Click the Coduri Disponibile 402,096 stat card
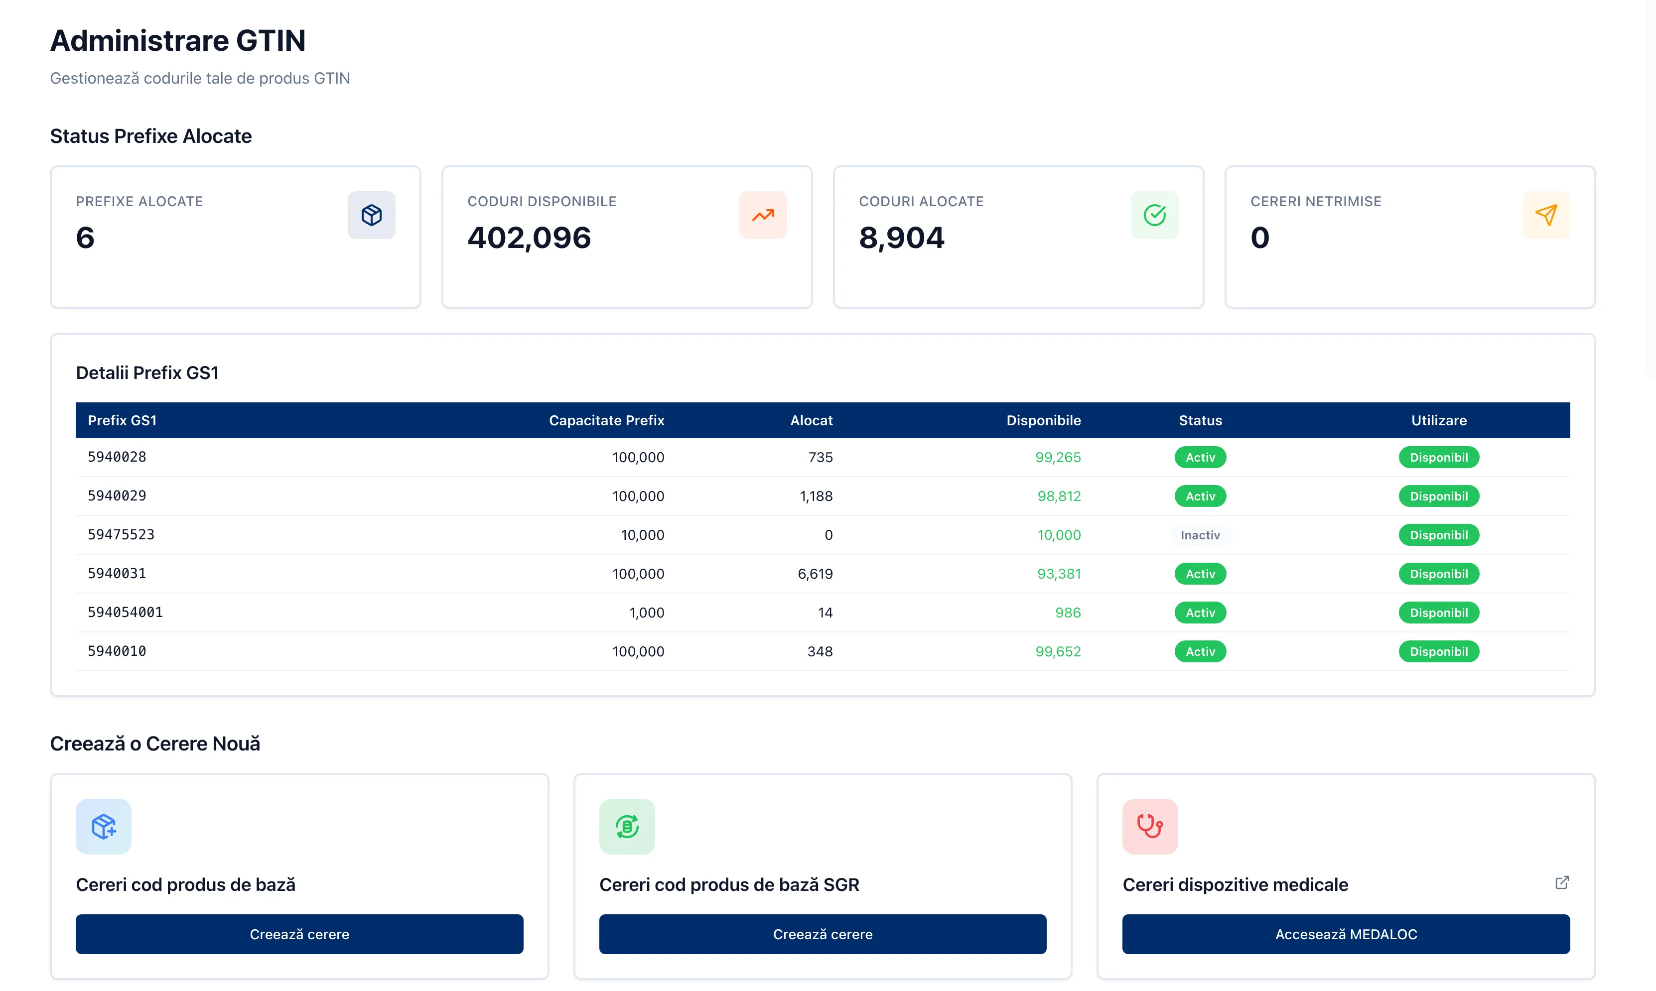 point(626,237)
